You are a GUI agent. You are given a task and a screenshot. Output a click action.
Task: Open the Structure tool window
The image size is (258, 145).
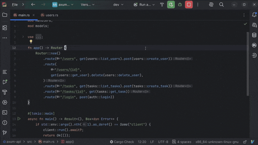pos(5,28)
